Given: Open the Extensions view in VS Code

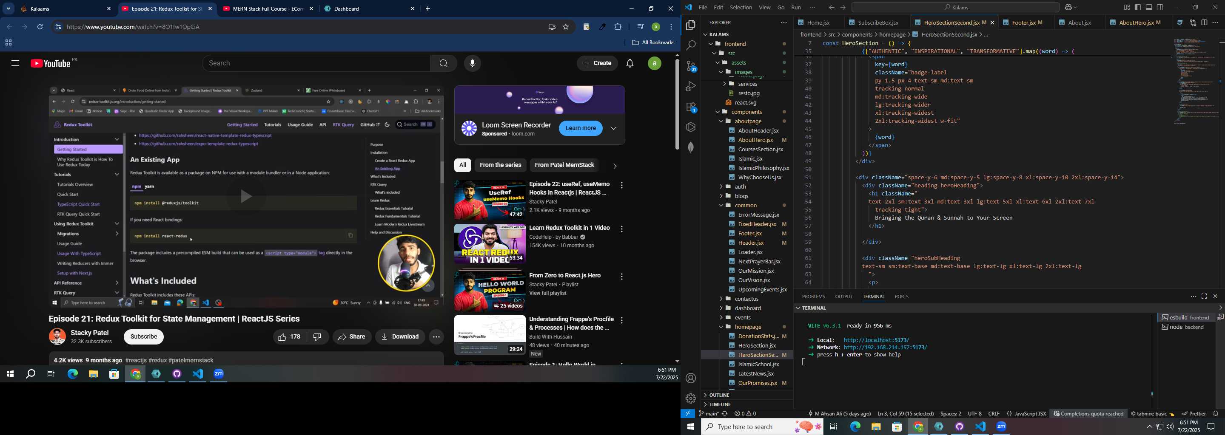Looking at the screenshot, I should tap(690, 107).
